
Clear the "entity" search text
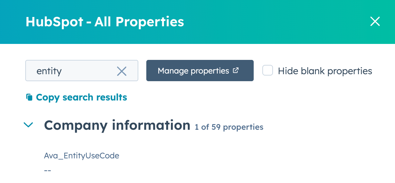point(122,71)
